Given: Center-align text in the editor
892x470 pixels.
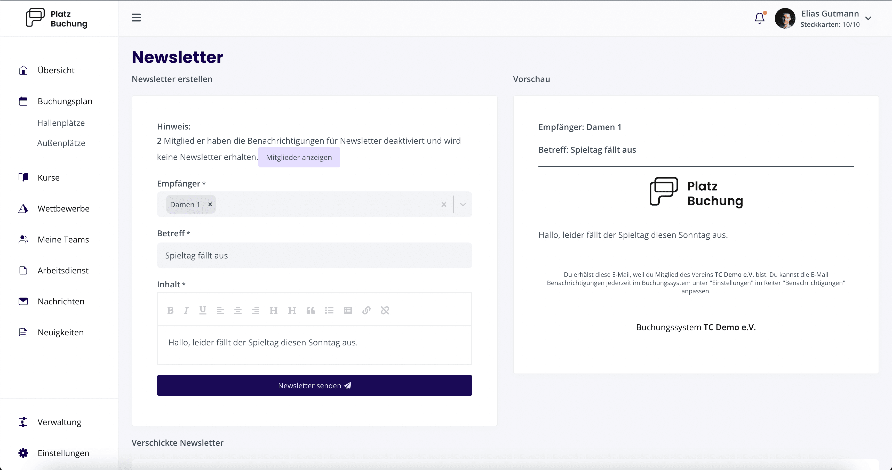Looking at the screenshot, I should coord(238,310).
